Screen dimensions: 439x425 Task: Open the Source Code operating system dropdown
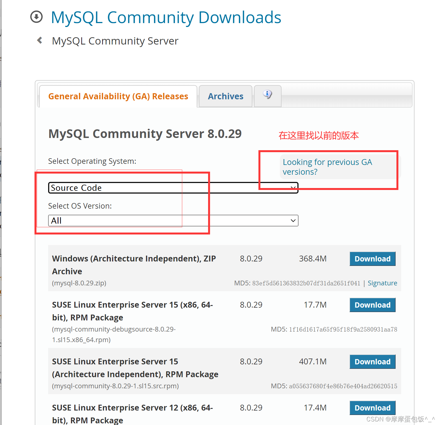(x=173, y=188)
